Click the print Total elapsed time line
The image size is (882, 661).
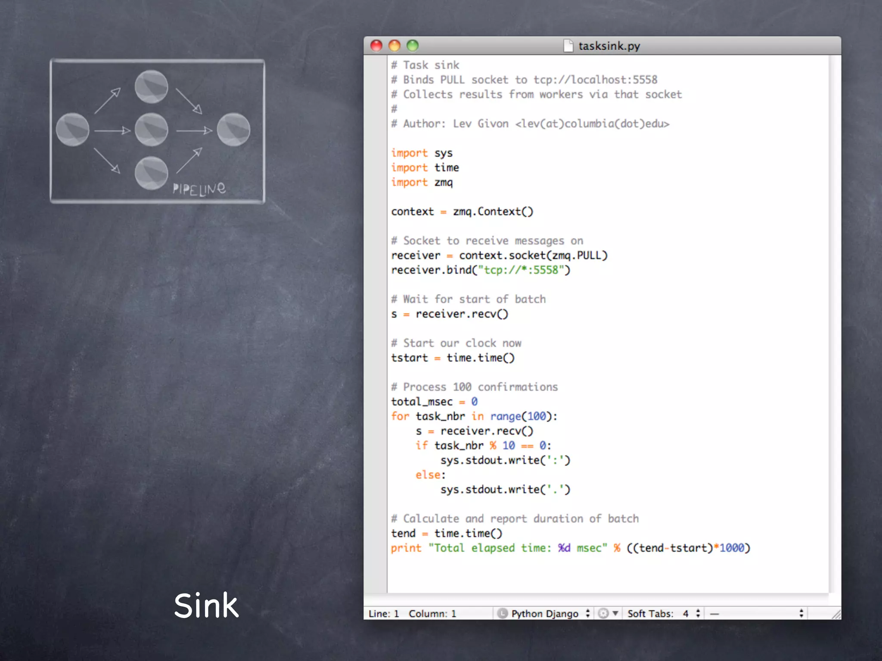(570, 548)
